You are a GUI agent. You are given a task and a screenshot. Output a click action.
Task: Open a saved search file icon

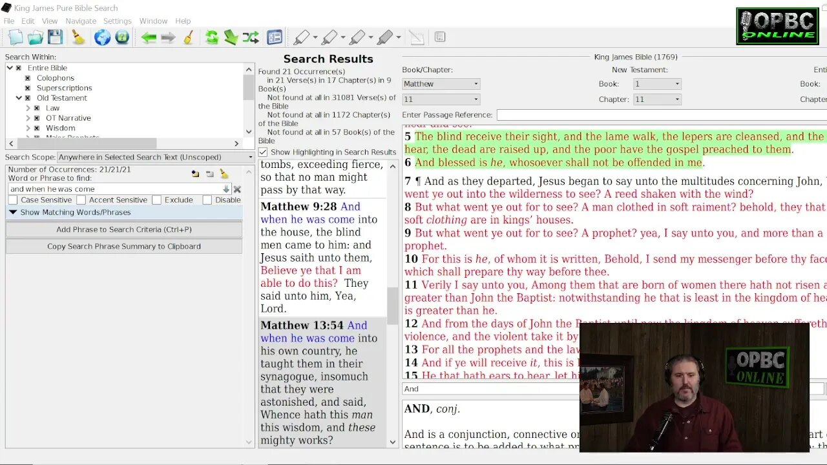(x=36, y=37)
